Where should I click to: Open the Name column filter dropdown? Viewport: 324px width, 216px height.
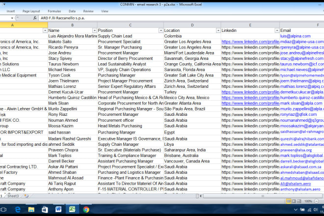coord(94,30)
